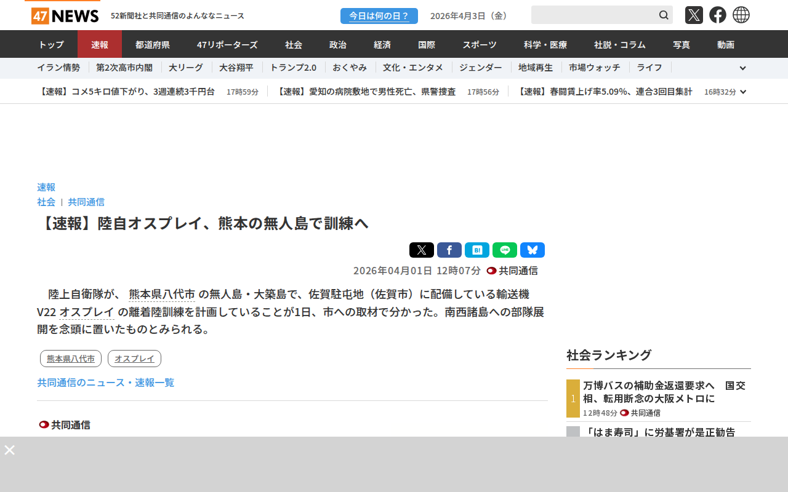Share article on Facebook

pyautogui.click(x=449, y=250)
